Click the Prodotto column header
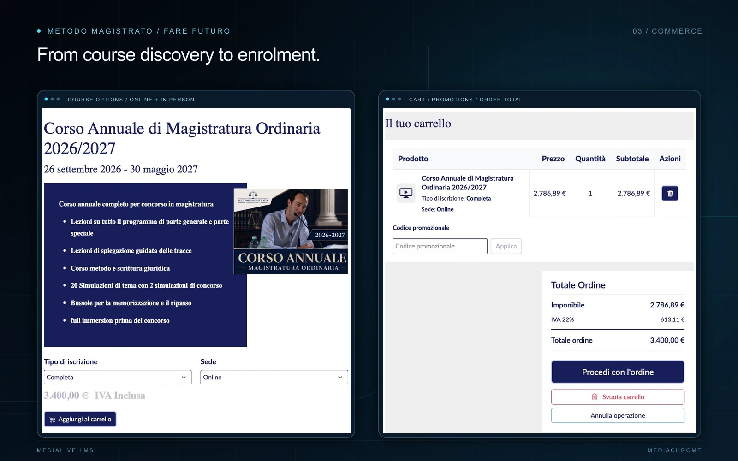Viewport: 738px width, 461px height. click(x=413, y=159)
